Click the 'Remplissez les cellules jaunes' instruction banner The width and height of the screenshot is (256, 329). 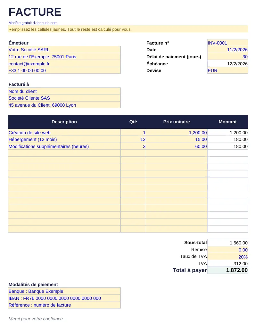click(128, 29)
